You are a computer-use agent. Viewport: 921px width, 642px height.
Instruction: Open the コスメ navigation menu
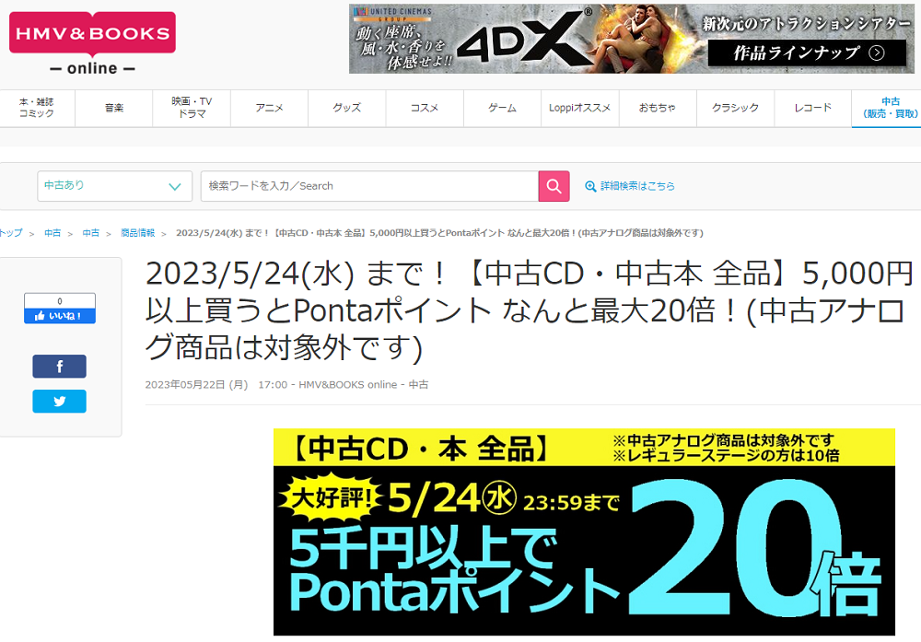tap(425, 108)
